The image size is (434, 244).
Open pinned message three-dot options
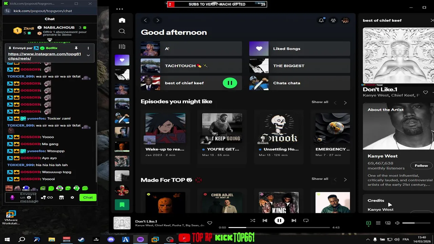[x=88, y=48]
